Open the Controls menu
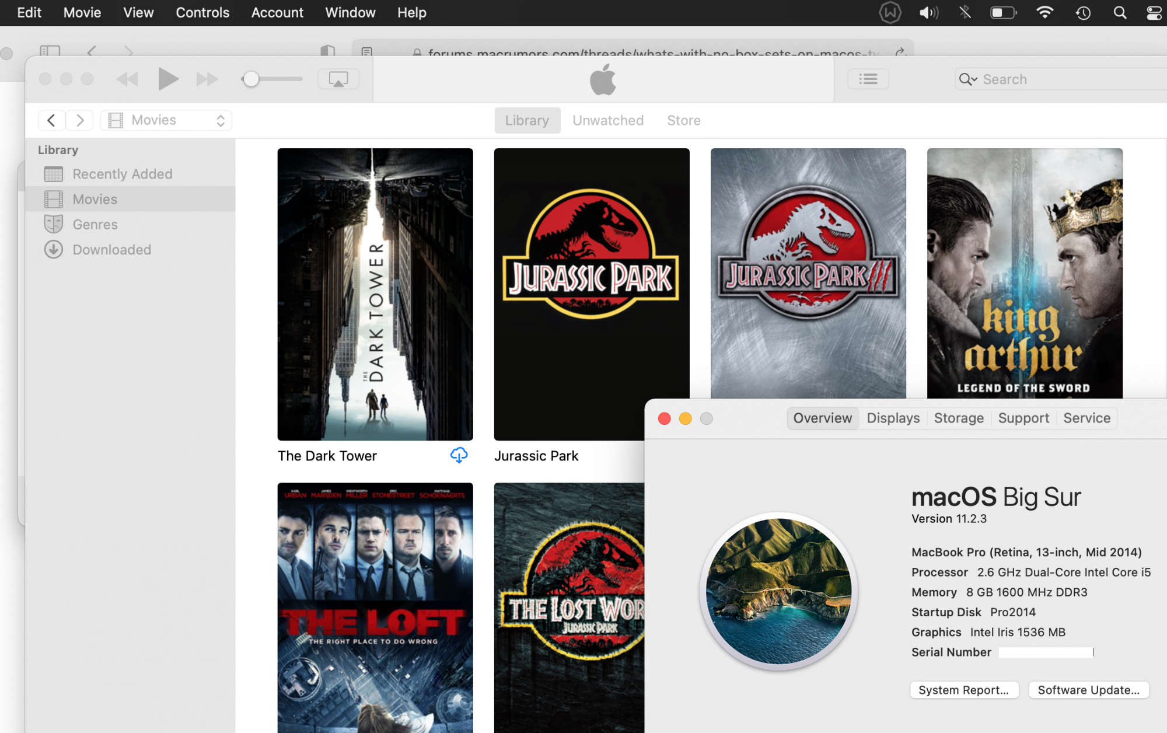The width and height of the screenshot is (1167, 733). 202,13
